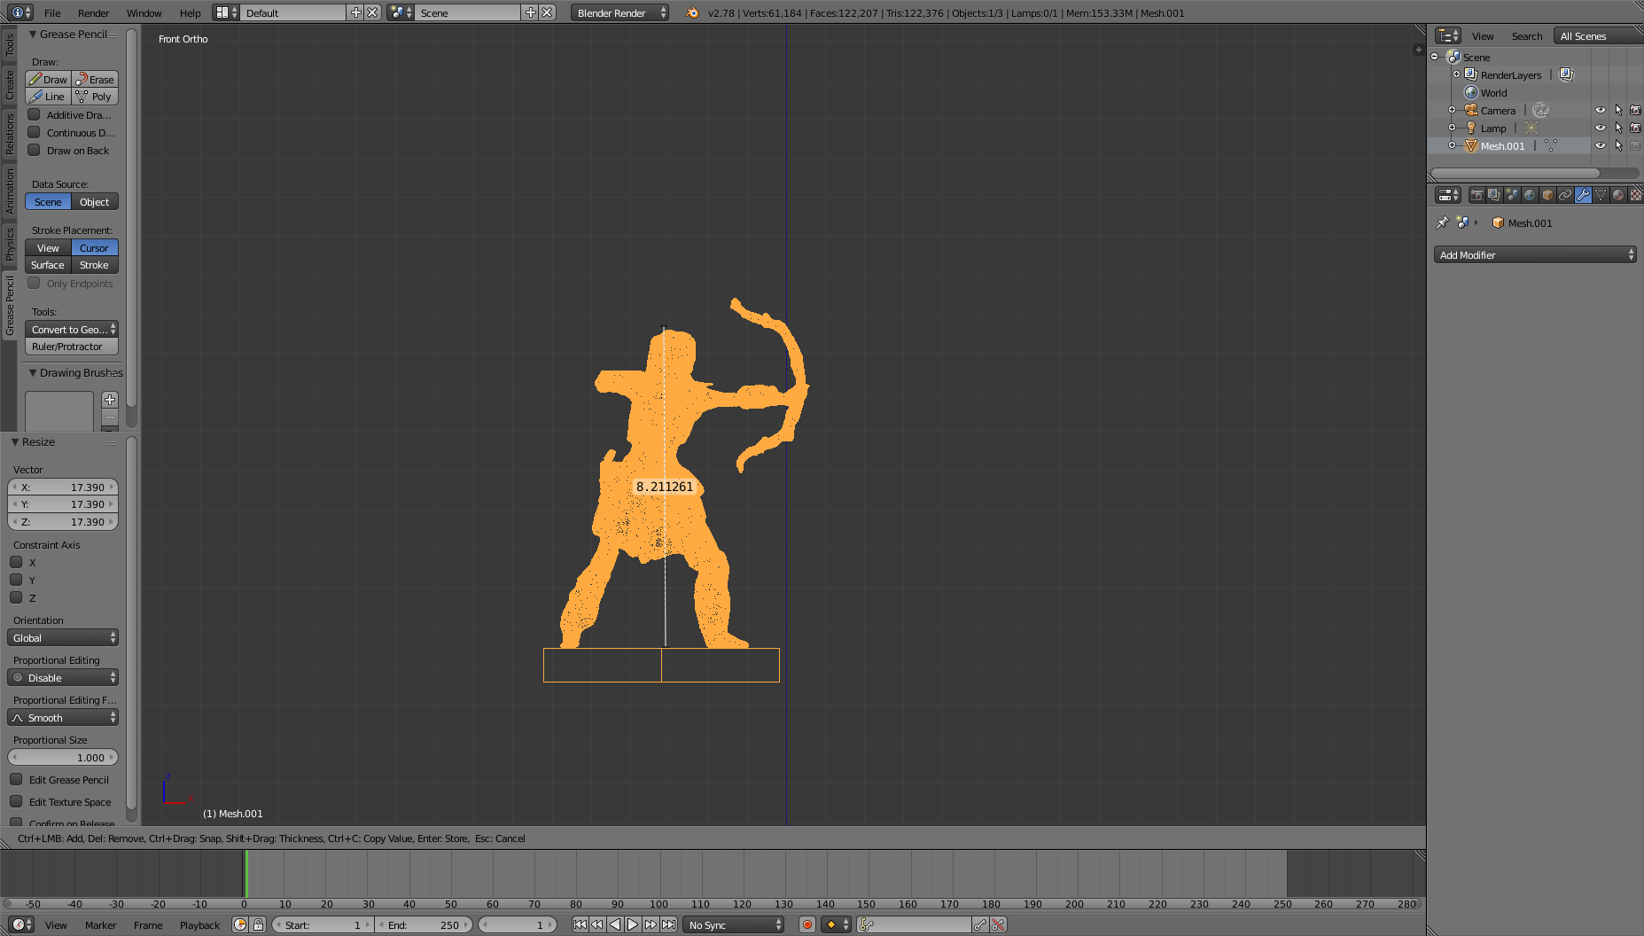Viewport: 1644px width, 936px height.
Task: Select the Poly drawing tool
Action: (x=95, y=97)
